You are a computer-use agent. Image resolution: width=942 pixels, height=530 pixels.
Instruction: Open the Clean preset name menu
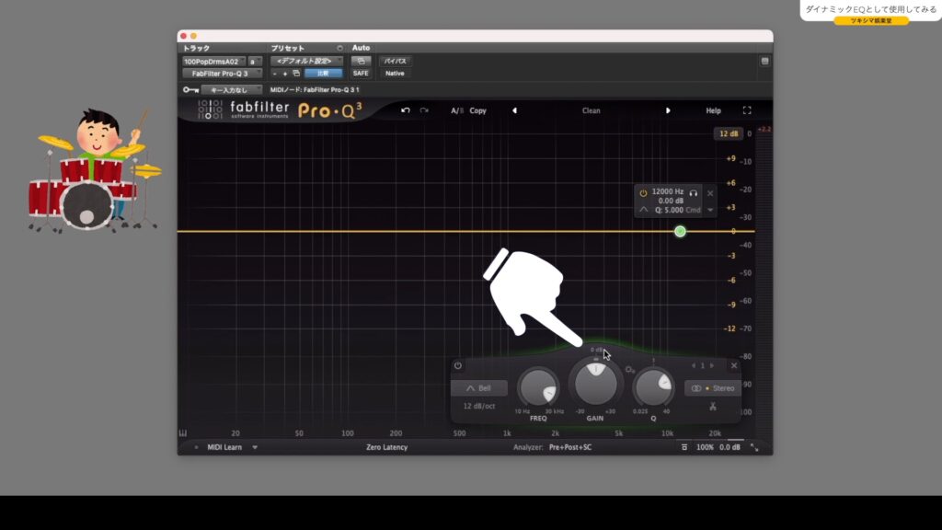coord(592,110)
